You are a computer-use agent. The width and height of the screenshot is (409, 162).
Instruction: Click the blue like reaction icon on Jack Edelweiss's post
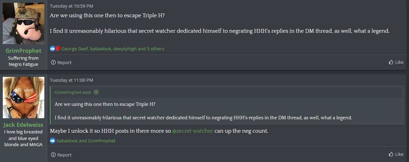(x=52, y=141)
